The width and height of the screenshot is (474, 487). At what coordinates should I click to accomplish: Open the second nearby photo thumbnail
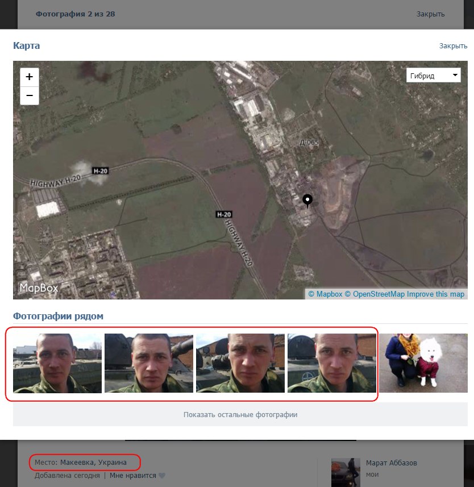149,363
